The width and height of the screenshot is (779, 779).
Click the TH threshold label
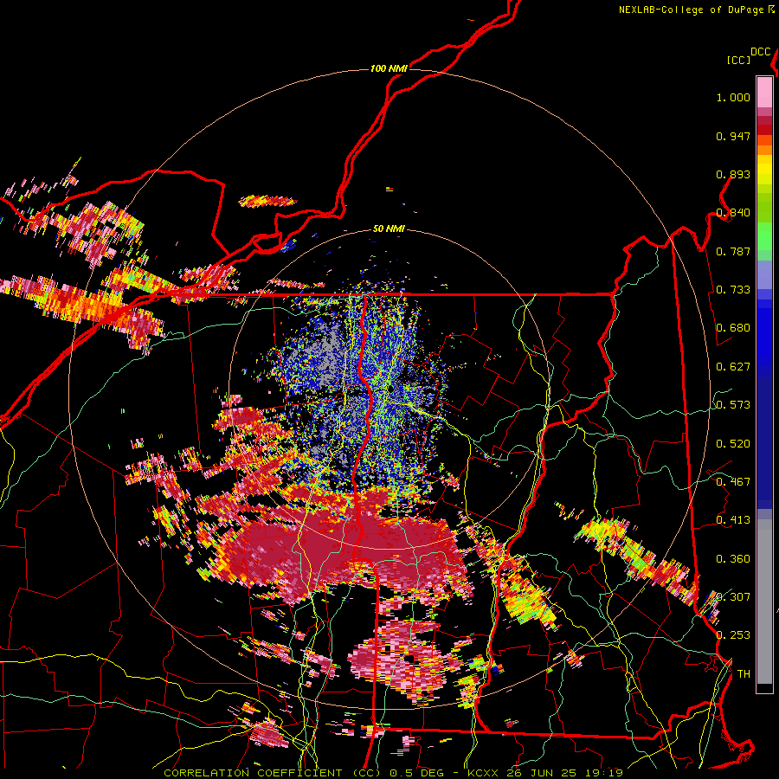(744, 673)
